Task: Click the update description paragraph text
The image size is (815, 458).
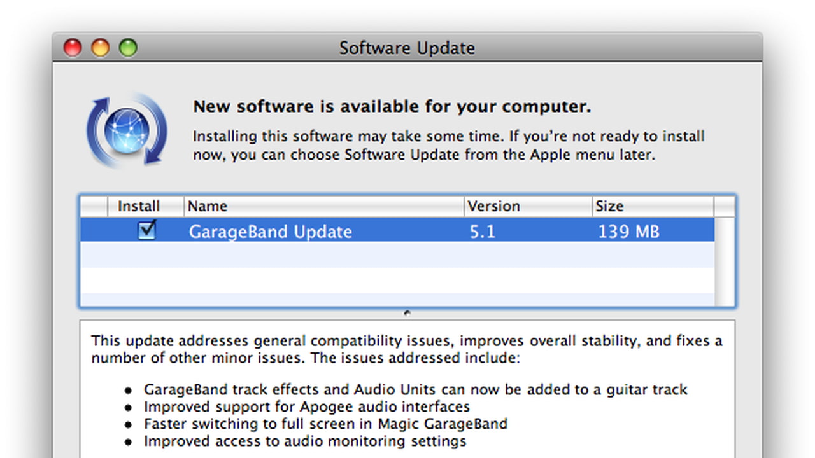Action: pyautogui.click(x=406, y=349)
